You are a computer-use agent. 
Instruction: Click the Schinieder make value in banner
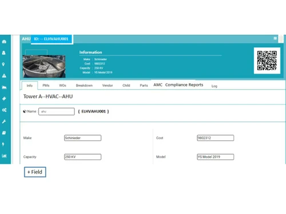[101, 59]
